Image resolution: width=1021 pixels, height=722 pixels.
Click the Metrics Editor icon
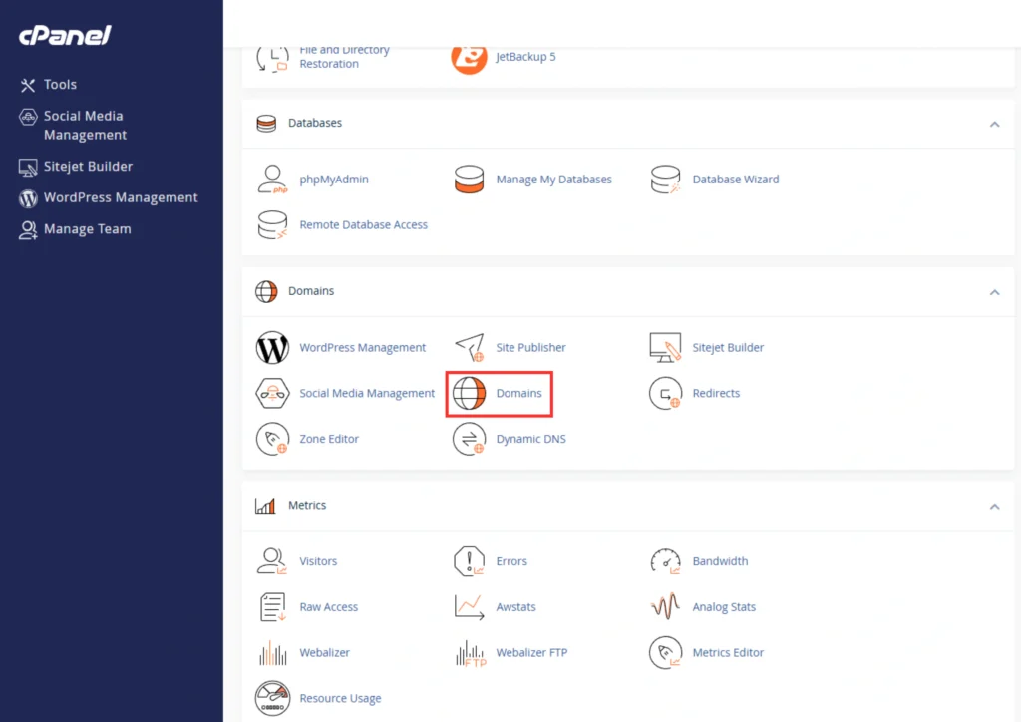pyautogui.click(x=665, y=652)
